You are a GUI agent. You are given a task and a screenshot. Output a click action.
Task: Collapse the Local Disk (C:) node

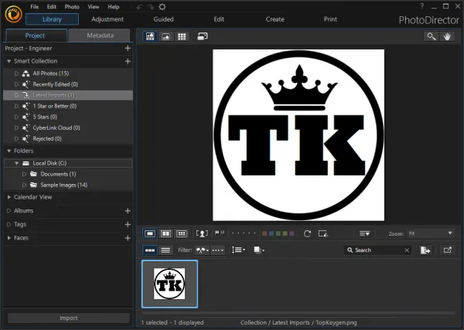[16, 163]
